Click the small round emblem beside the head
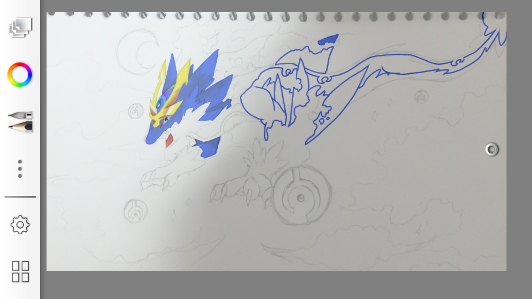This screenshot has height=299, width=532. pos(135,111)
